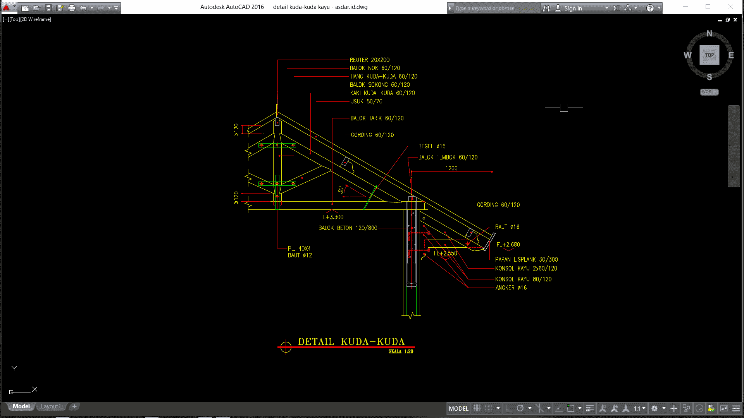Open the Customize Quick Access Toolbar dropdown
The width and height of the screenshot is (744, 418).
click(116, 8)
